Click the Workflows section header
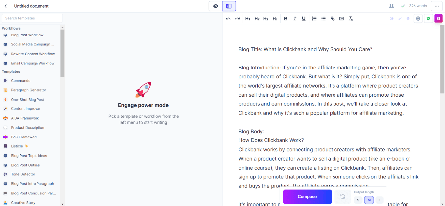This screenshot has height=206, width=445. (x=11, y=28)
